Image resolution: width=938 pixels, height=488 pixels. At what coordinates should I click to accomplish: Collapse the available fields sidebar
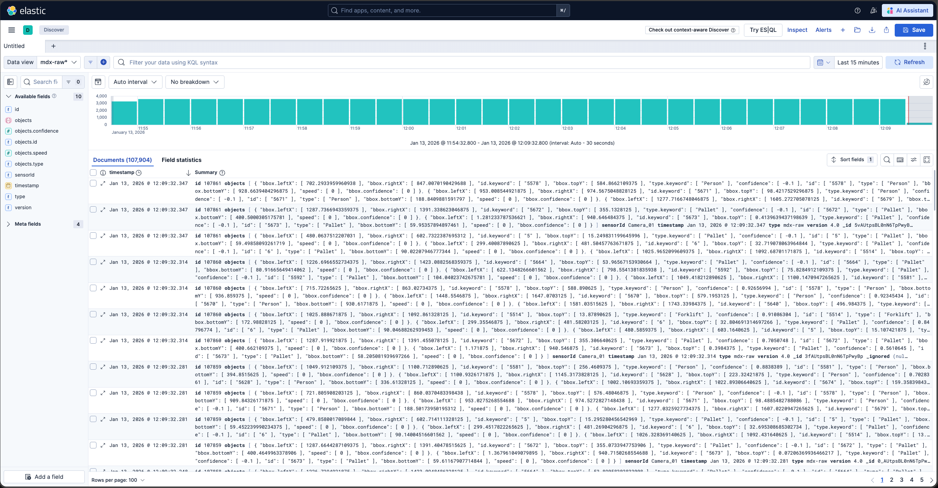pyautogui.click(x=10, y=82)
